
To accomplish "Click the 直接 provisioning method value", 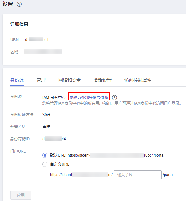I will (x=46, y=127).
